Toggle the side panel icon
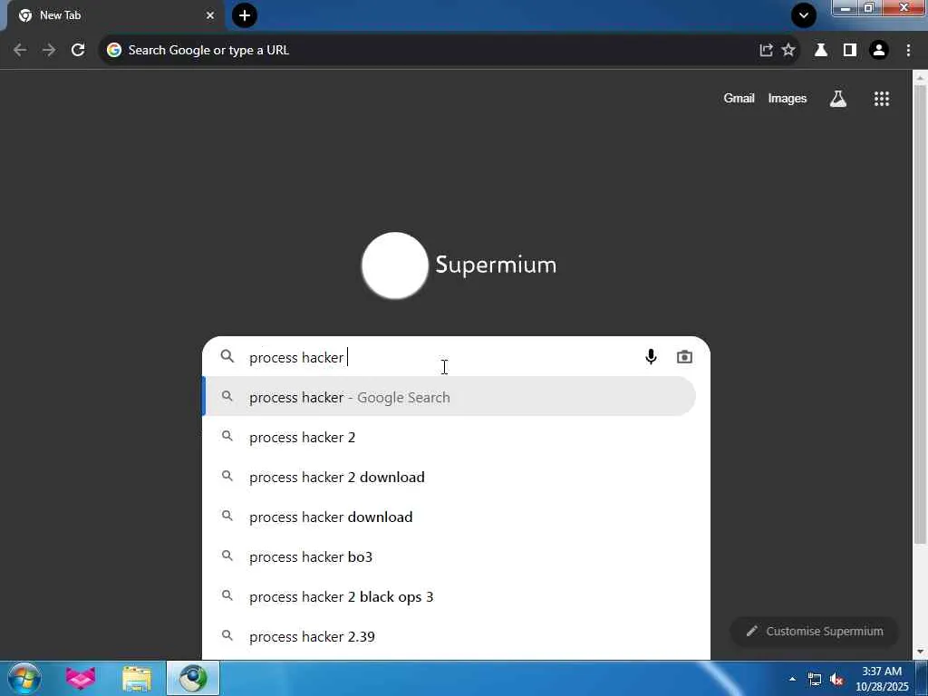This screenshot has height=696, width=928. [x=850, y=51]
